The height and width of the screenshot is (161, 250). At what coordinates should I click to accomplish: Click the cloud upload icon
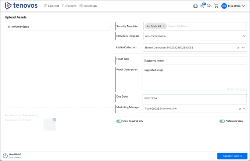pos(209,6)
